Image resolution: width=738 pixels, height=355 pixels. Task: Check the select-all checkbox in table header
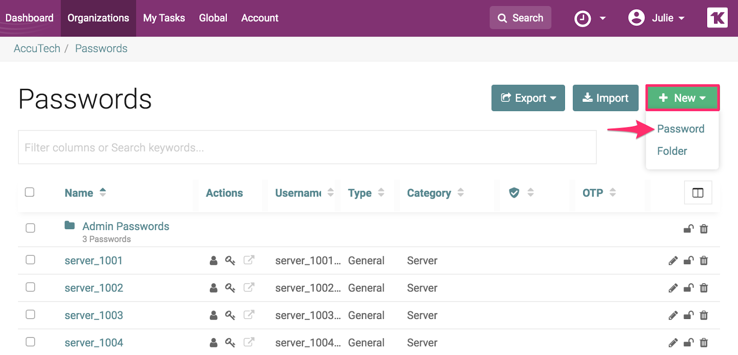(30, 192)
